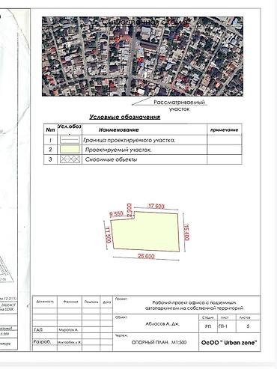Image resolution: width=277 pixels, height=369 pixels.
Task: Click the yellow swatch in legend row 2
Action: 70,150
